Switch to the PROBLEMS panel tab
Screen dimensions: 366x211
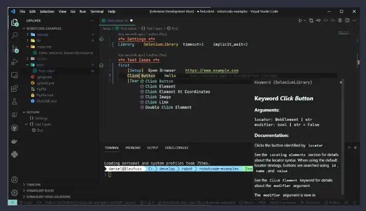click(x=133, y=148)
